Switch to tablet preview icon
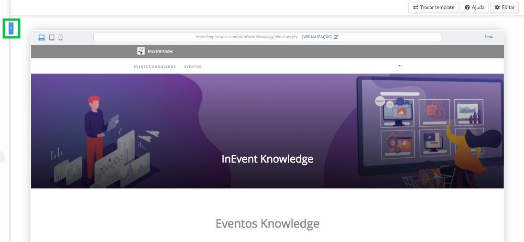The image size is (524, 242). pos(52,37)
